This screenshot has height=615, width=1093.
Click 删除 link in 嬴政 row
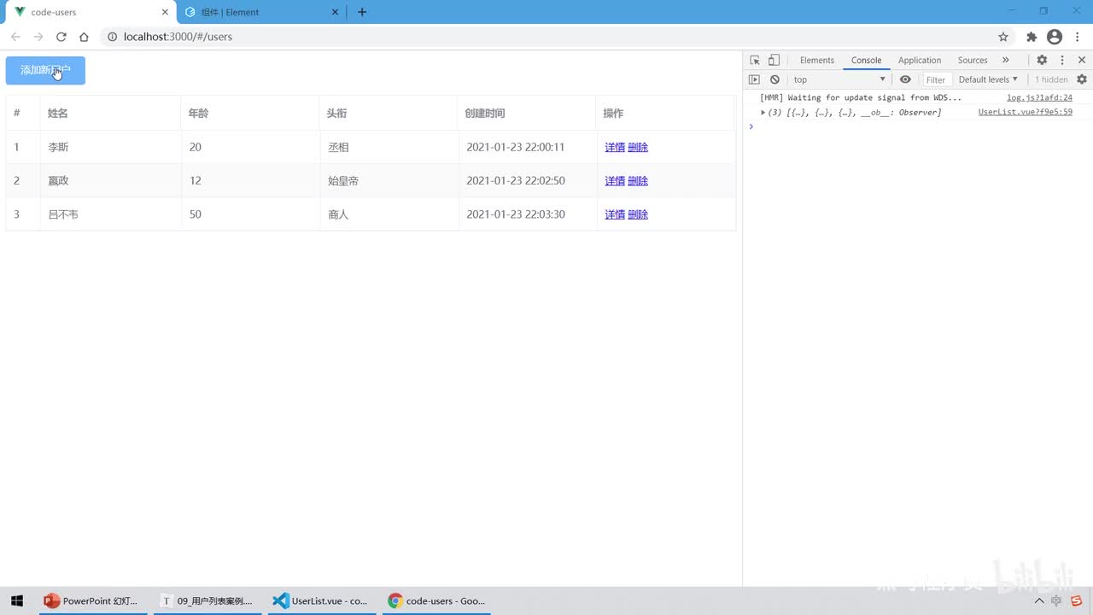pyautogui.click(x=638, y=180)
